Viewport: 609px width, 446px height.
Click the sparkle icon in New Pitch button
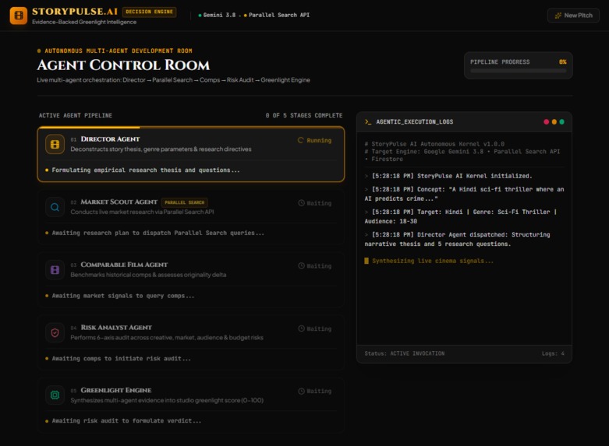pos(558,16)
